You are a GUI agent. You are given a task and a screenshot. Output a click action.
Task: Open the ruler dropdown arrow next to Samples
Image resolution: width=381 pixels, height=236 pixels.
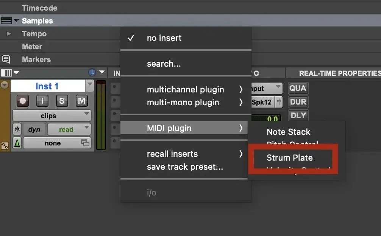[16, 20]
